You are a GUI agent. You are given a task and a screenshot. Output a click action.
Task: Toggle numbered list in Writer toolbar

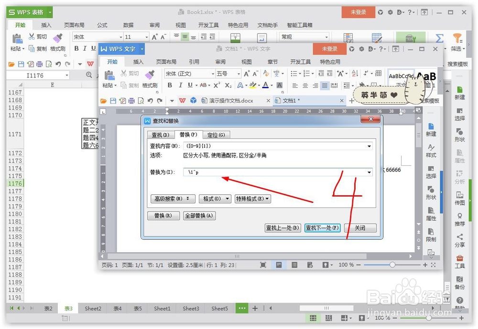click(x=306, y=74)
